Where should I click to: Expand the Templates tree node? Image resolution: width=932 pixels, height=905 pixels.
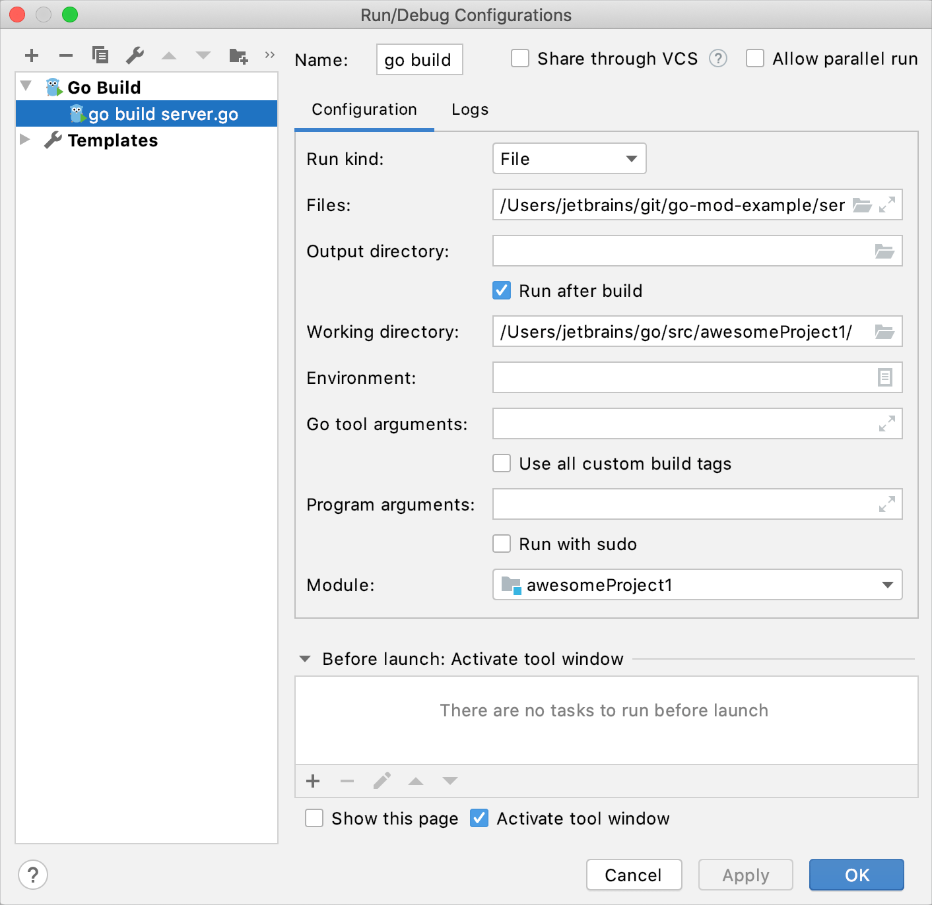coord(25,140)
